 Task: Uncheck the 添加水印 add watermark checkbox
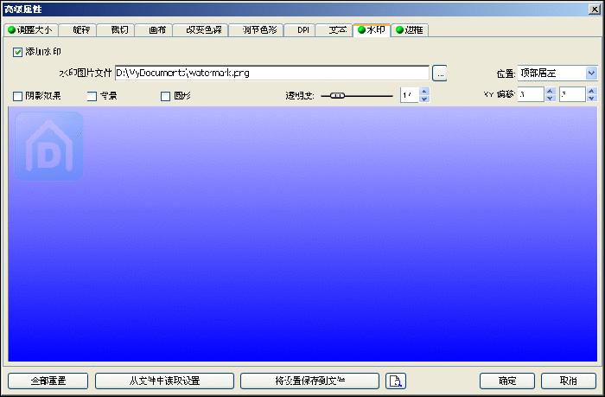click(x=17, y=52)
